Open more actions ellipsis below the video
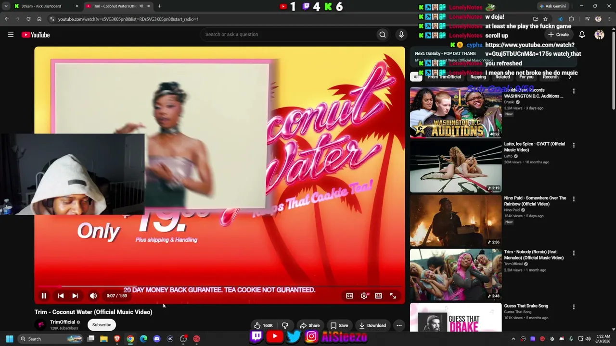 (399, 325)
